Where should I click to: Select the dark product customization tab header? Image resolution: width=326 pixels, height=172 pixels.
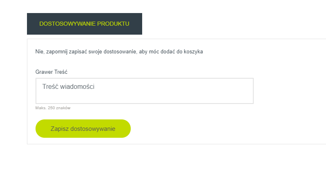click(x=85, y=24)
